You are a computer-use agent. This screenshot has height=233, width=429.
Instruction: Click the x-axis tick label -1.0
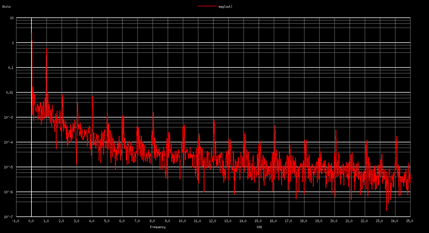(16, 221)
